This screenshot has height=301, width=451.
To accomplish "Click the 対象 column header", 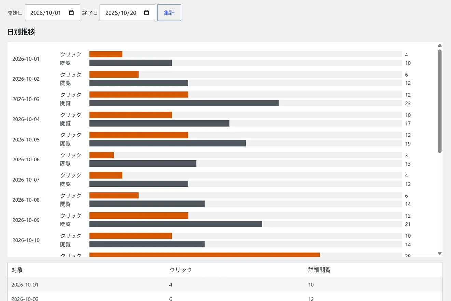I will coord(17,270).
